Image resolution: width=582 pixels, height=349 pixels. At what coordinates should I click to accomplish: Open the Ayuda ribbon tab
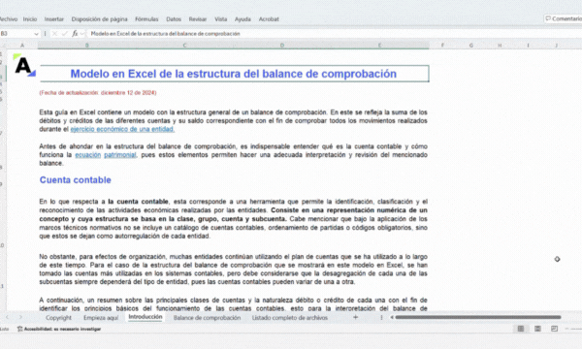click(x=242, y=19)
